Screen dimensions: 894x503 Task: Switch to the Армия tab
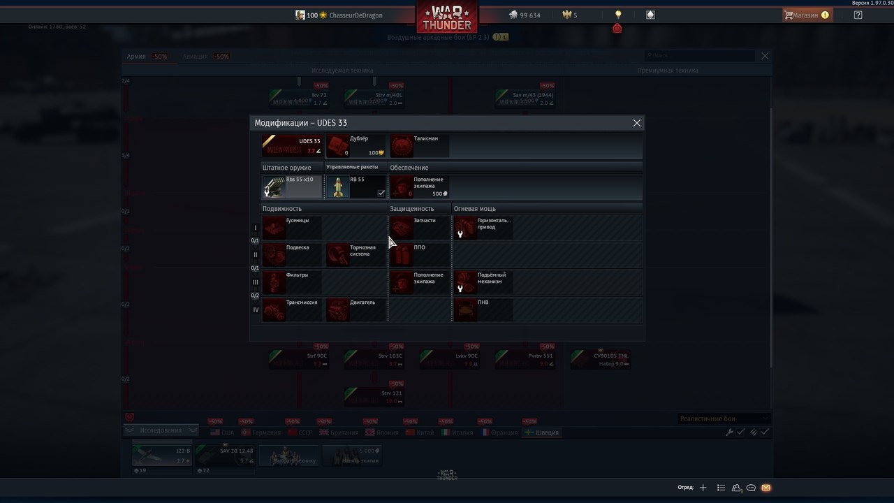[148, 57]
